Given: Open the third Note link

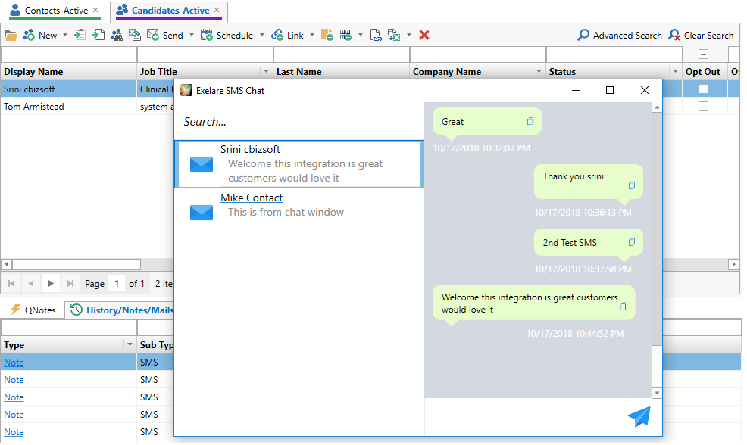Looking at the screenshot, I should pyautogui.click(x=14, y=397).
